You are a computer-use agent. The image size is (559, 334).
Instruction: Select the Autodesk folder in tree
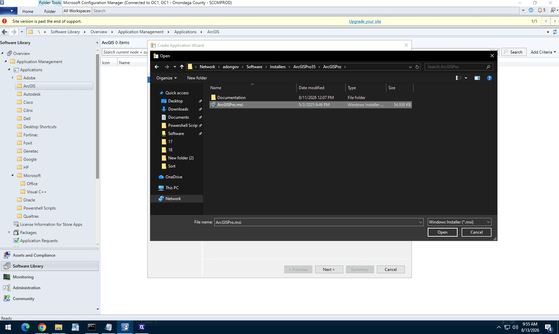32,94
